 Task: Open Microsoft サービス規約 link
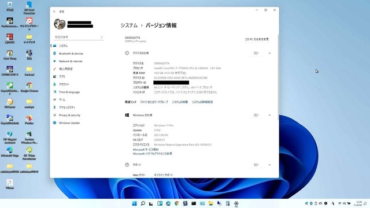[146, 150]
